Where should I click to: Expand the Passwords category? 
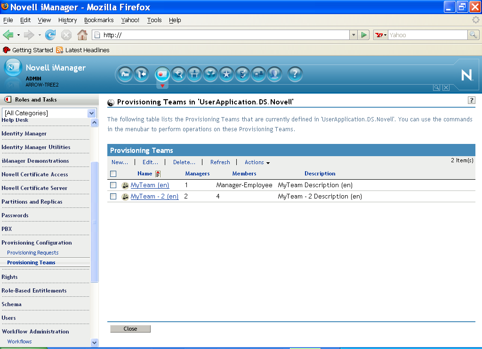pos(15,215)
